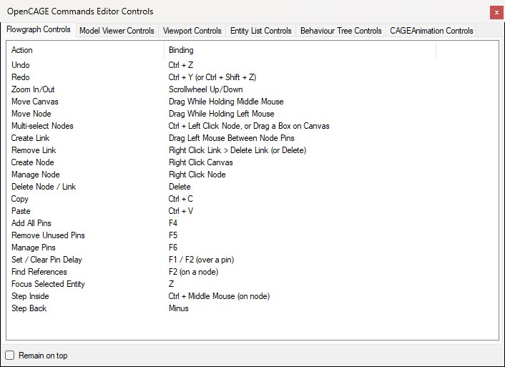This screenshot has width=505, height=367.
Task: Switch to the Flowgraph Controls tab
Action: coord(39,29)
